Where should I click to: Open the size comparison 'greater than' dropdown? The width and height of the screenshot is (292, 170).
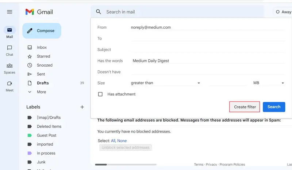coord(166,83)
